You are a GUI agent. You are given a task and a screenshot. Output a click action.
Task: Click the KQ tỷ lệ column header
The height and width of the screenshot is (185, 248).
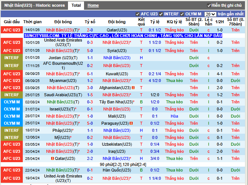(x=174, y=22)
